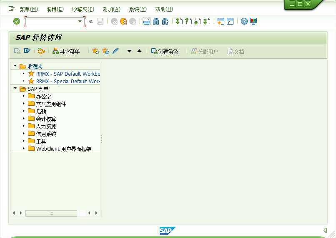
Task: Click the Next Page icon
Action: coord(198,21)
